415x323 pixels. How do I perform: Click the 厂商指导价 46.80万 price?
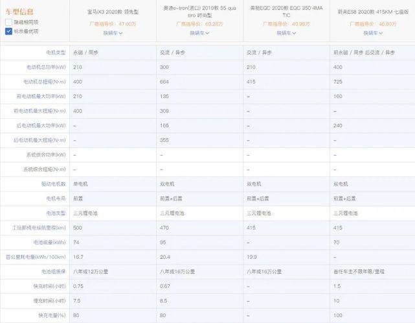[373, 24]
